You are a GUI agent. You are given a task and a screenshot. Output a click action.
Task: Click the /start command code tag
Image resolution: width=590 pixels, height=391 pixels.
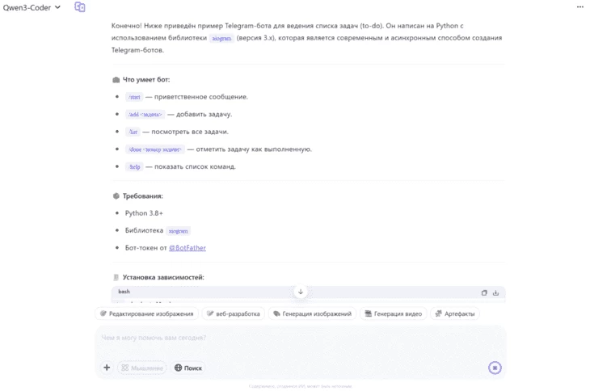click(134, 97)
